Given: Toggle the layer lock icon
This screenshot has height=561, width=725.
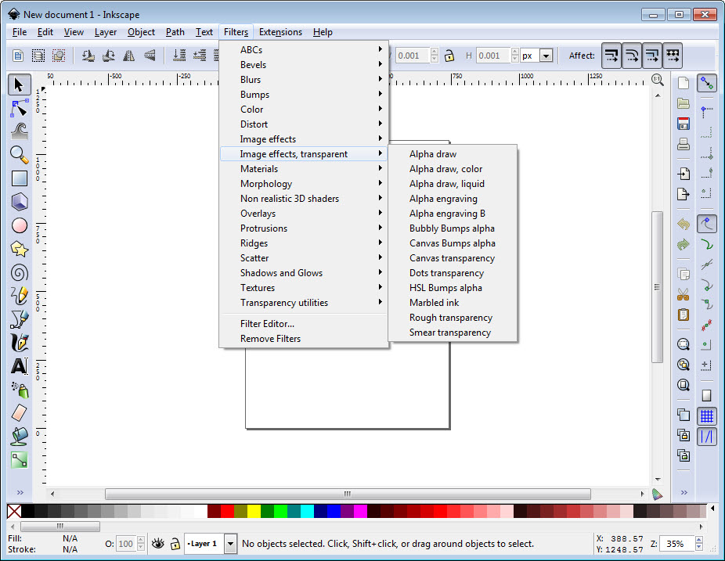Looking at the screenshot, I should click(175, 544).
